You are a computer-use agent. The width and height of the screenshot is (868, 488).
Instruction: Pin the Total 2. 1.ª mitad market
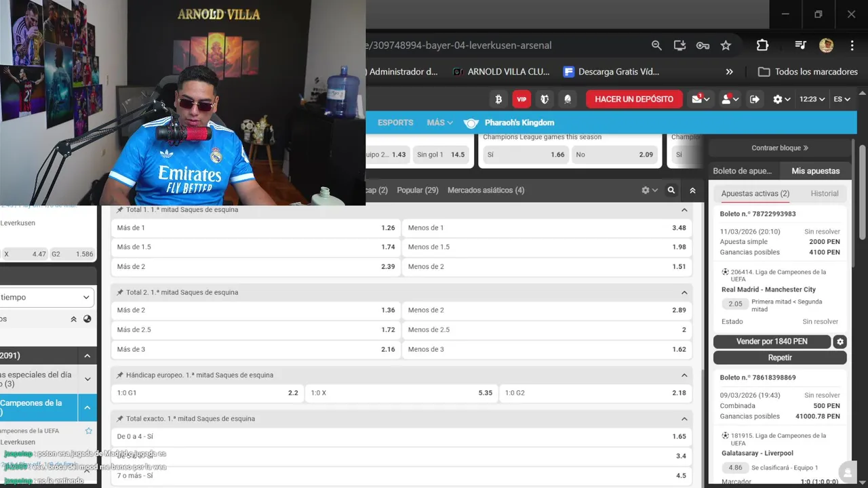click(120, 293)
